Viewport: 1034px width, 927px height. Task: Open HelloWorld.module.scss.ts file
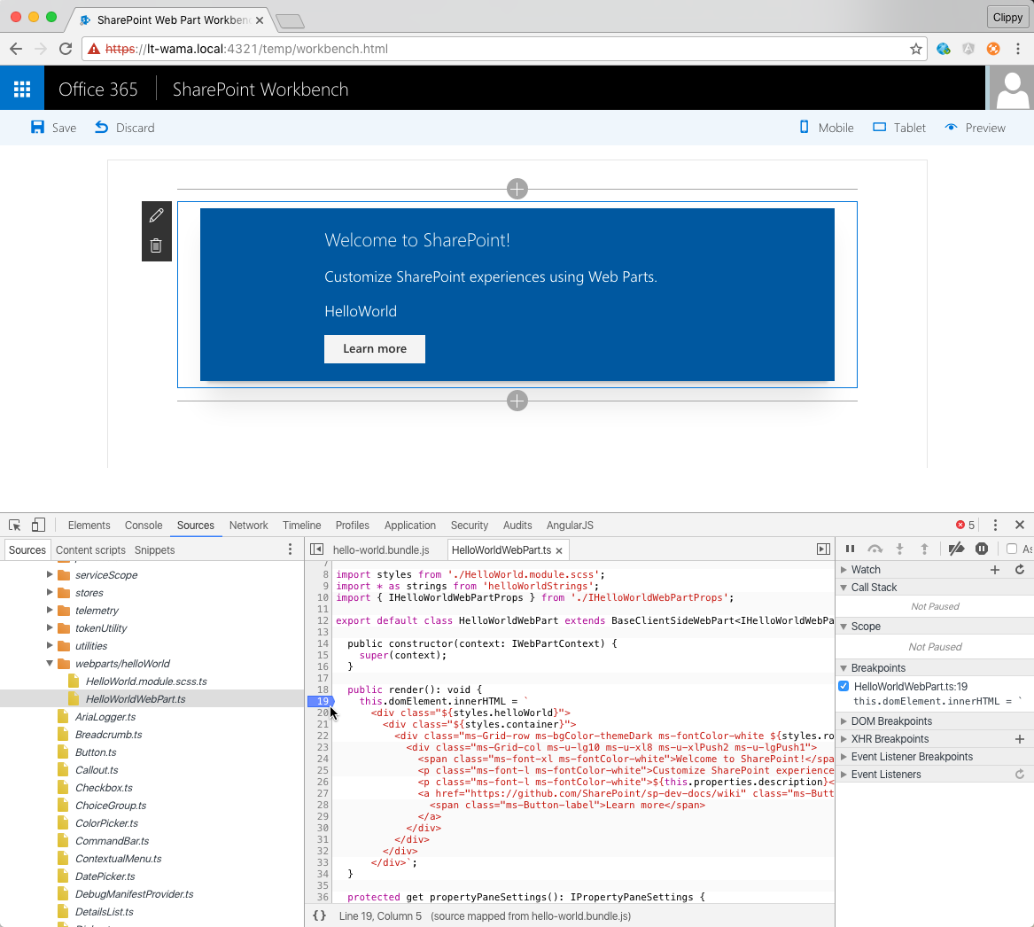[146, 682]
